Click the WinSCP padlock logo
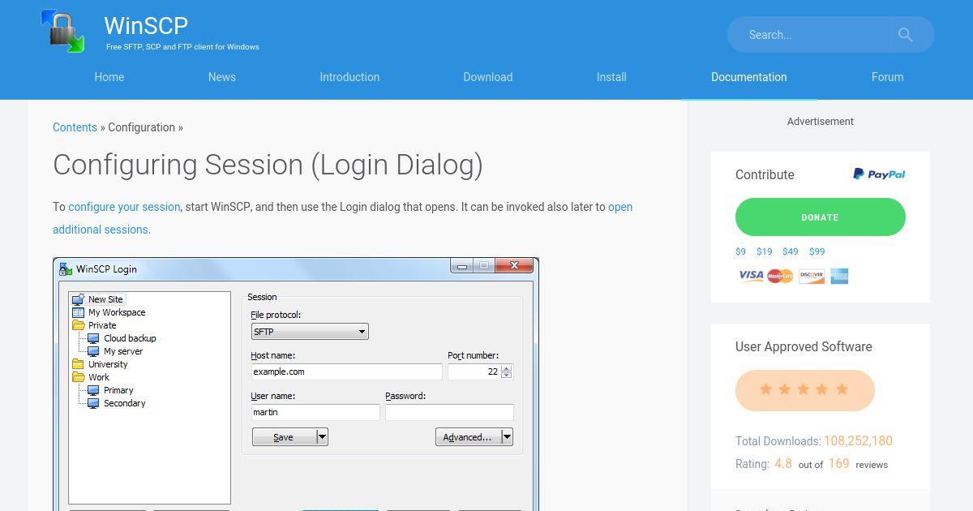Viewport: 973px width, 511px height. pyautogui.click(x=62, y=31)
